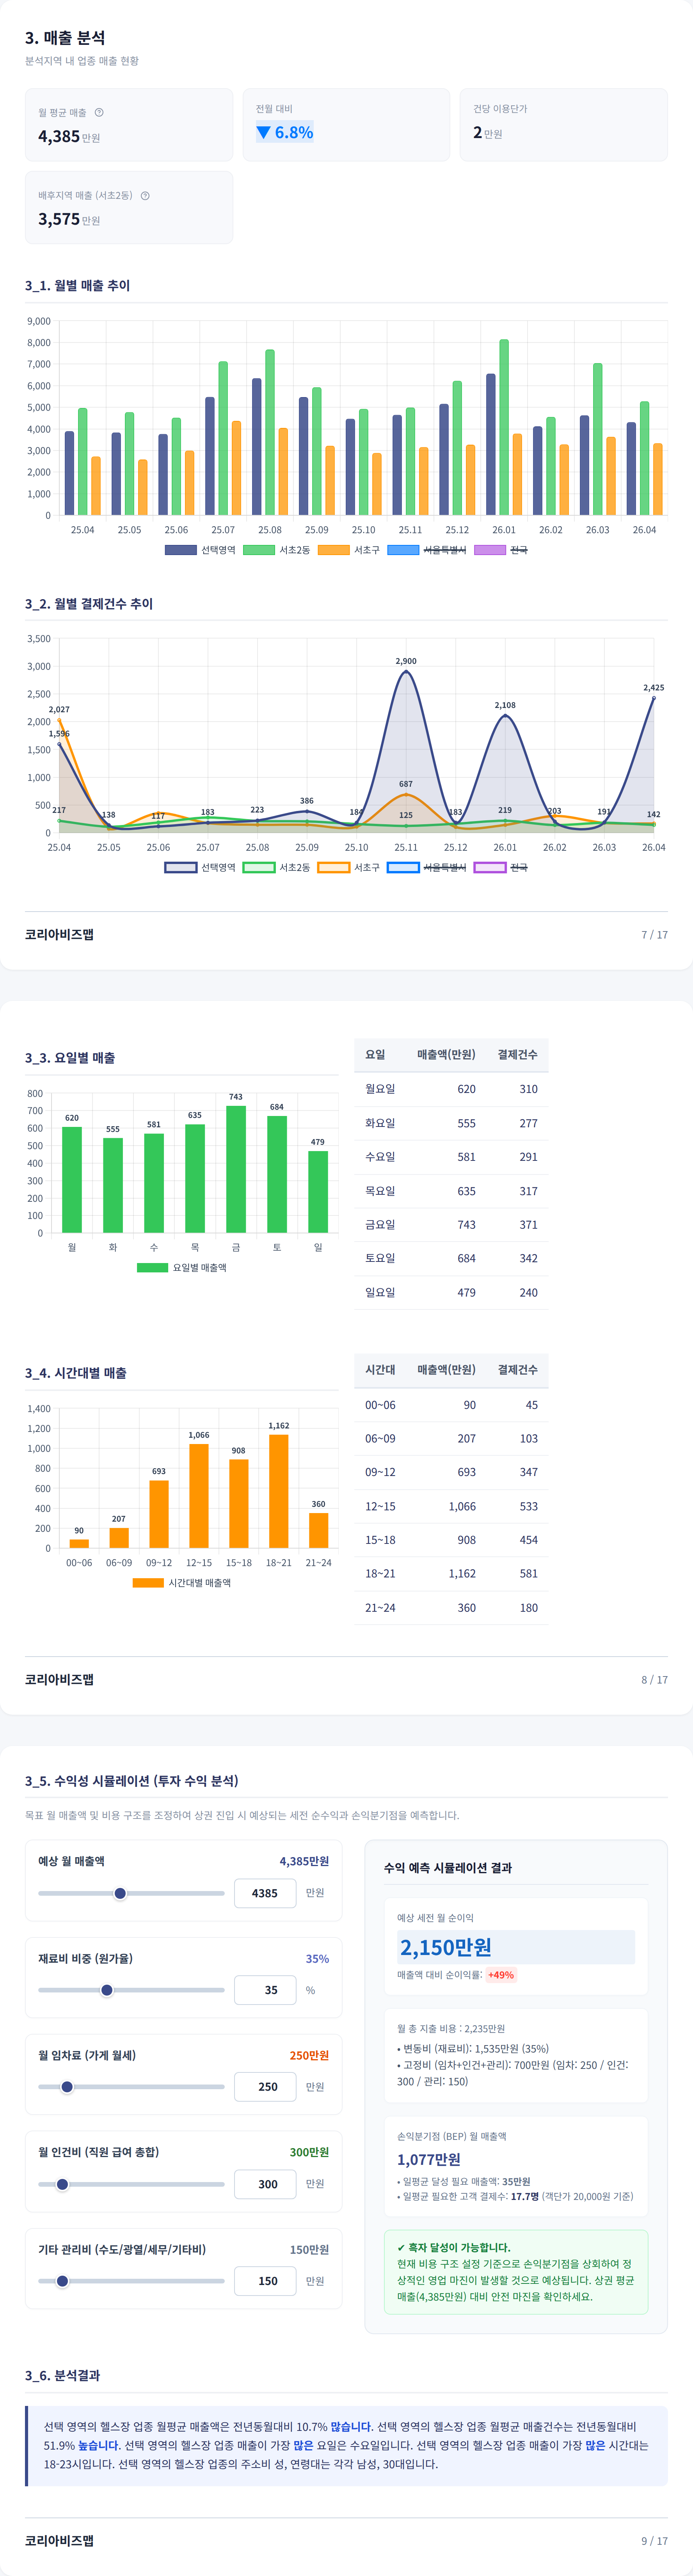
Task: Select the 21~24 row in time-slot table
Action: tap(451, 1608)
